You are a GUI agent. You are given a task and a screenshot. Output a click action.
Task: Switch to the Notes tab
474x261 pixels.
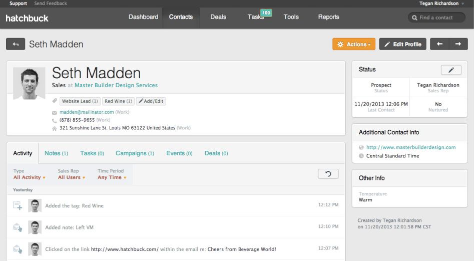pyautogui.click(x=56, y=153)
